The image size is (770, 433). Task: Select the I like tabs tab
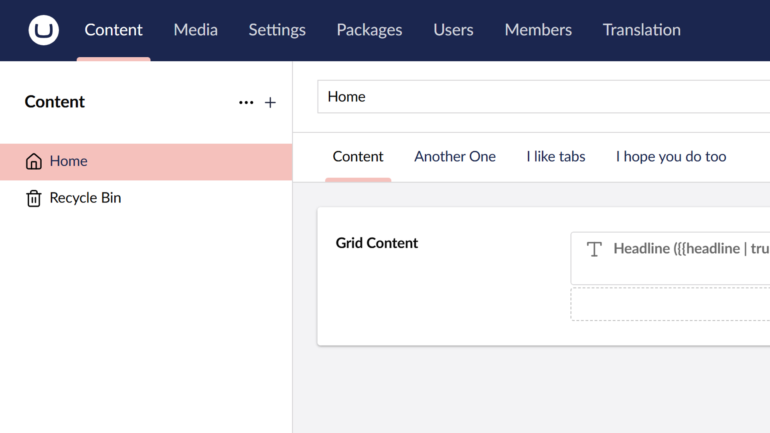pyautogui.click(x=555, y=156)
